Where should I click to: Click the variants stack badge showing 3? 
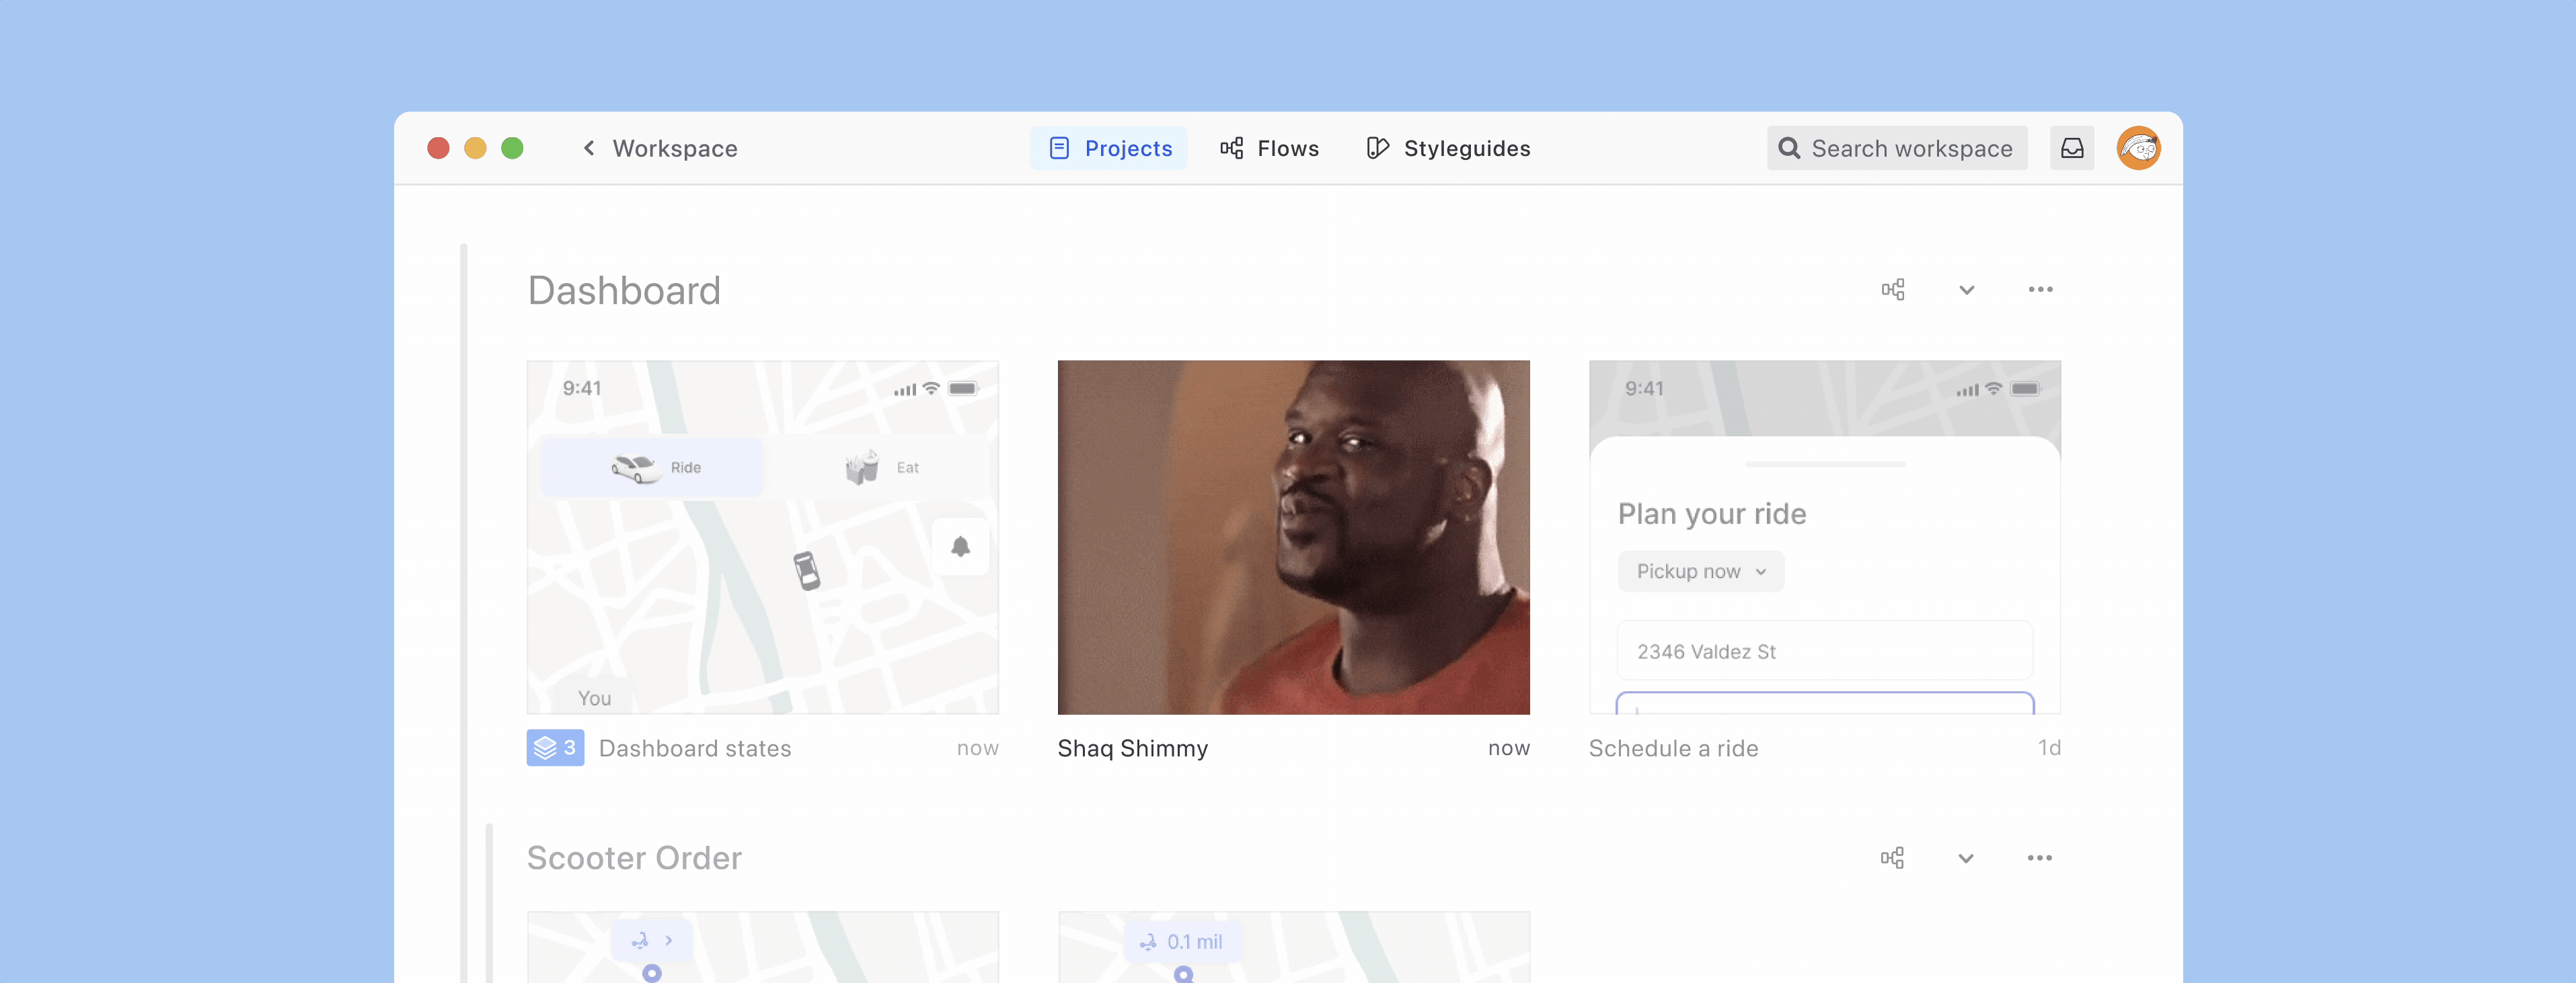coord(555,748)
